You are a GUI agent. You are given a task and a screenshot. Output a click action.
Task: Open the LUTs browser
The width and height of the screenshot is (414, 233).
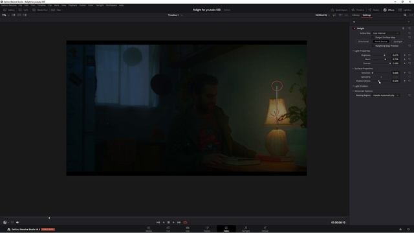click(23, 10)
